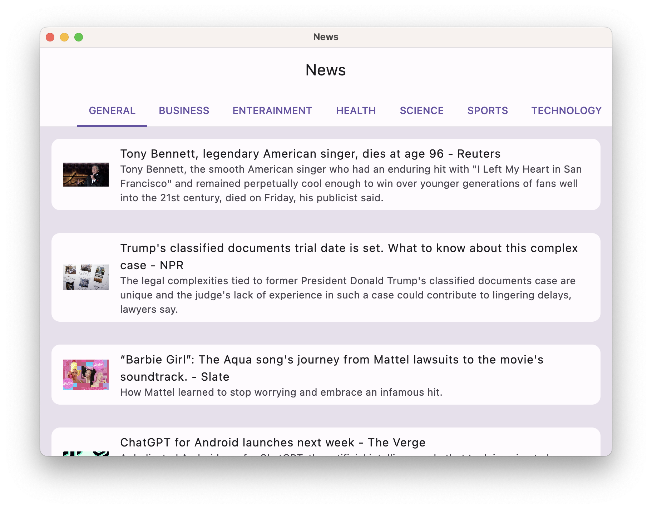This screenshot has height=509, width=652.
Task: Open the Tony Bennett thumbnail image
Action: point(86,174)
